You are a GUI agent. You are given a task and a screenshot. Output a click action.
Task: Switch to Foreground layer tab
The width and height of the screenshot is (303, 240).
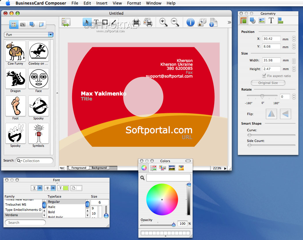coord(79,168)
